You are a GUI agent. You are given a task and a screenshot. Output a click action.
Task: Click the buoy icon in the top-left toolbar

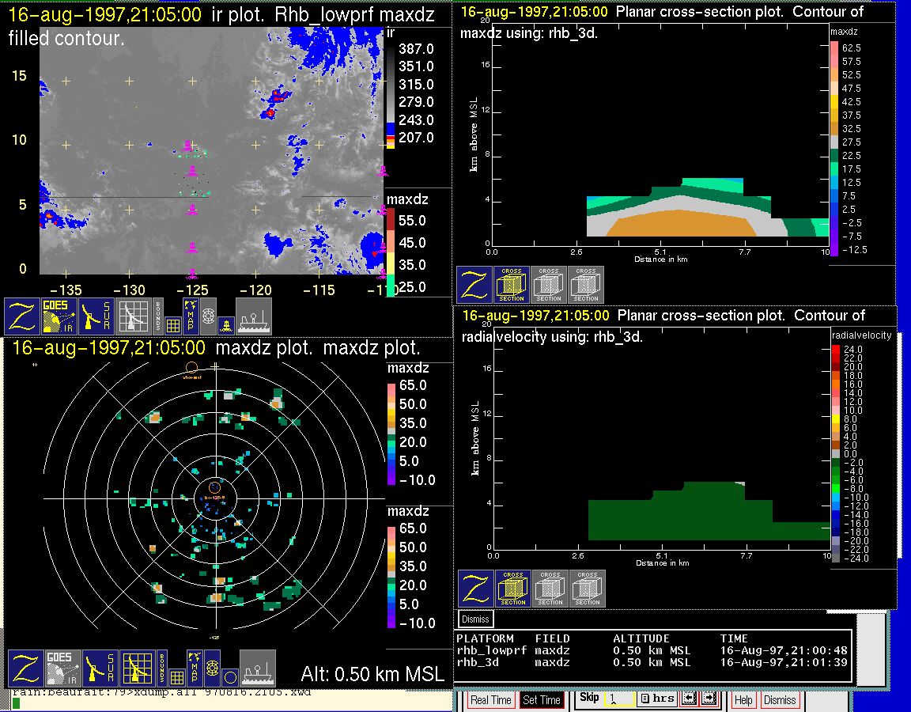[x=225, y=324]
